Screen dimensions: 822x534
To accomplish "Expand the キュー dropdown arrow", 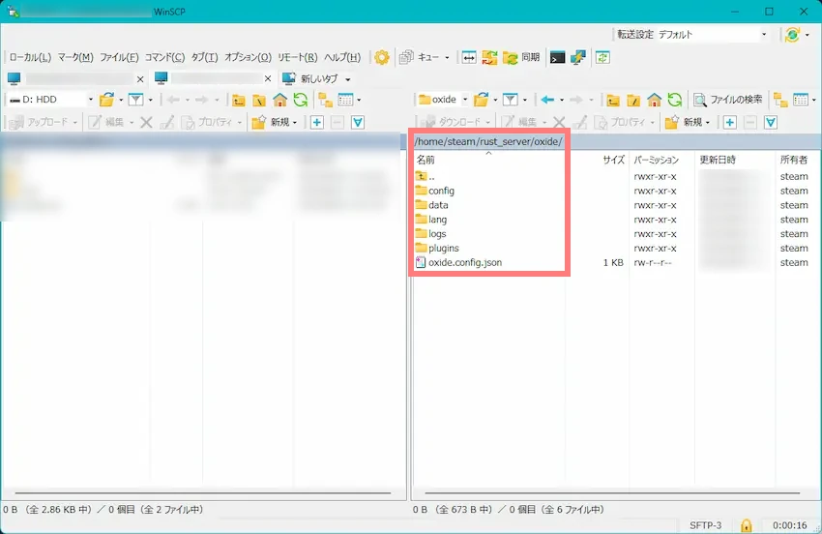I will point(447,58).
